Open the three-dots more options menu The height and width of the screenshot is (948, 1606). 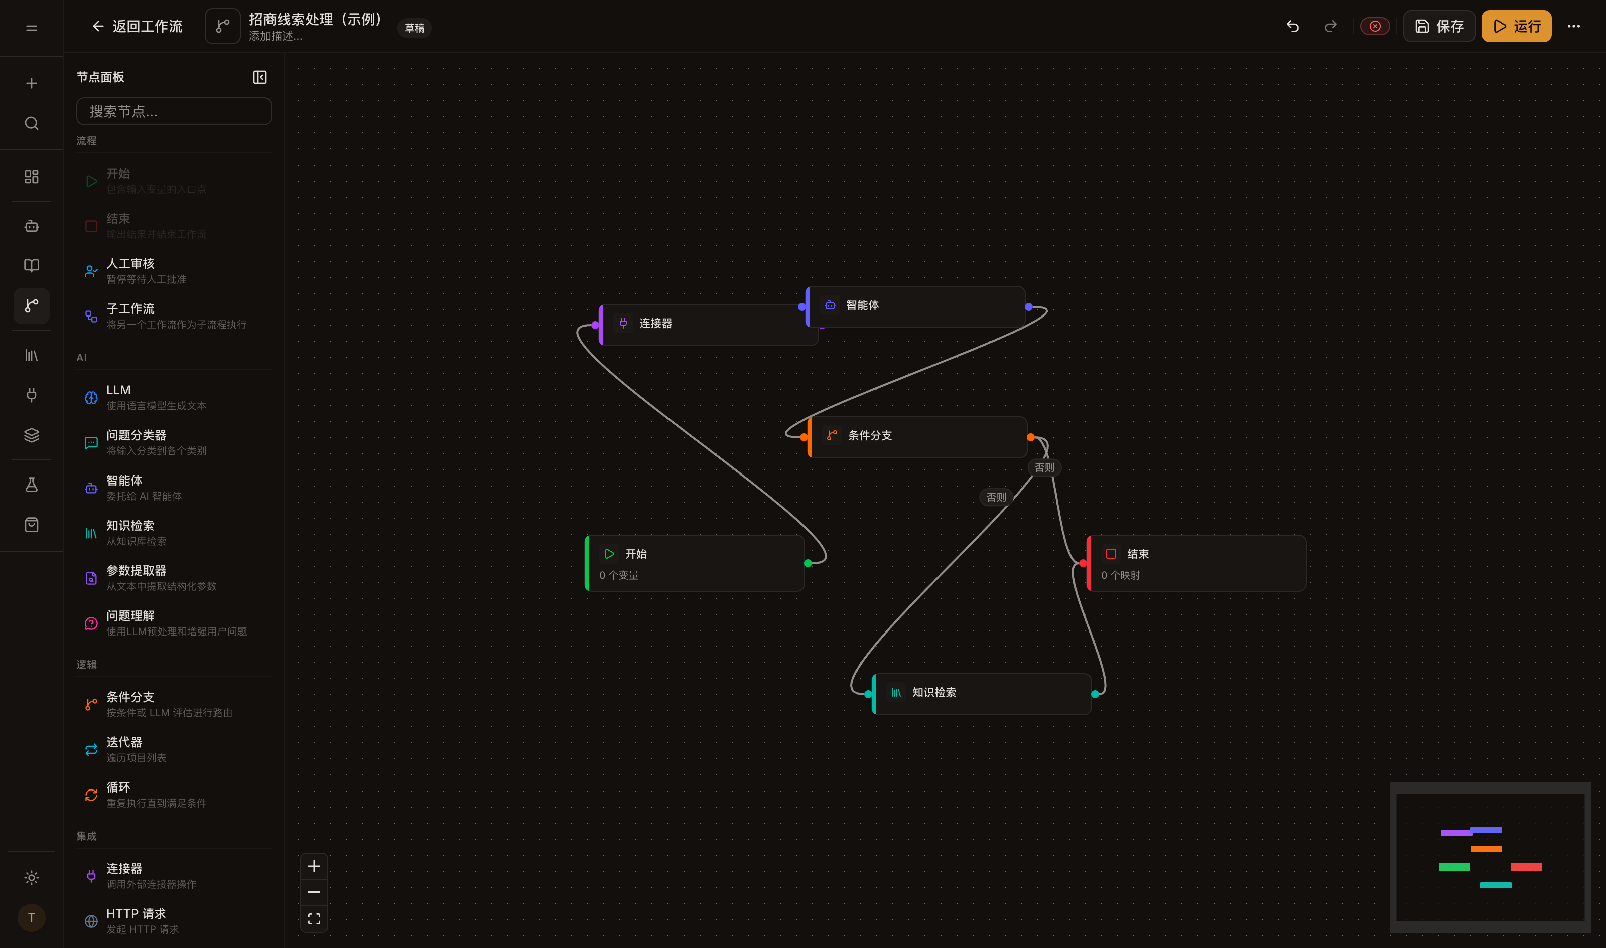pos(1573,26)
